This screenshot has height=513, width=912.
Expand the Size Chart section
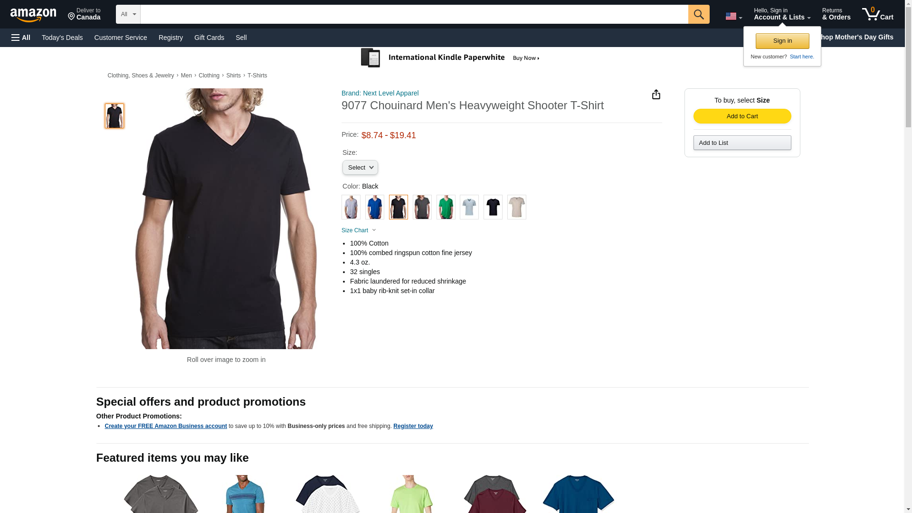click(x=359, y=230)
